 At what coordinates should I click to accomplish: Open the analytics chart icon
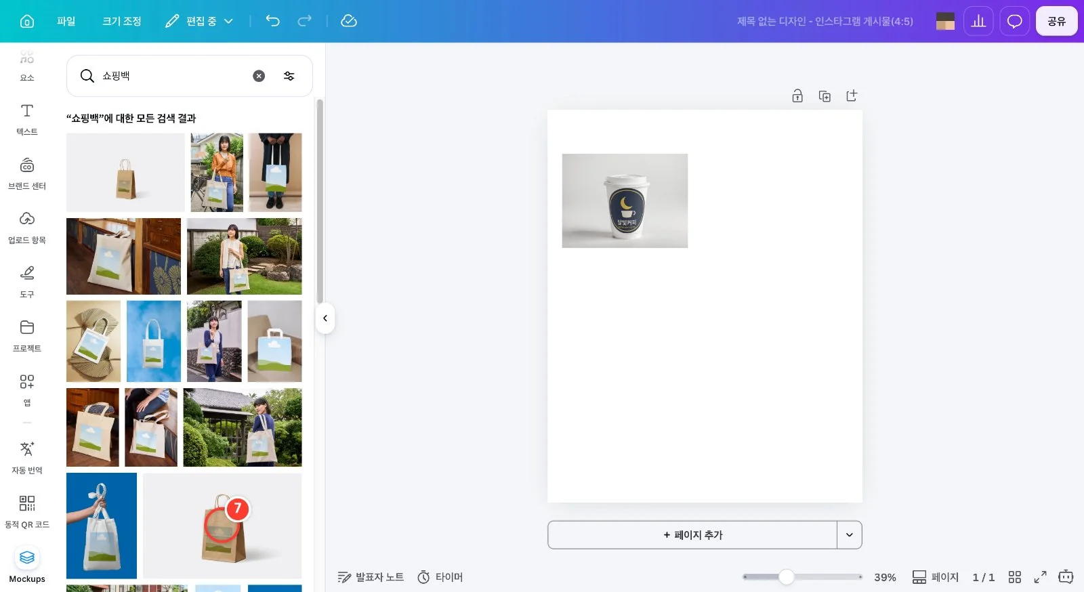978,21
